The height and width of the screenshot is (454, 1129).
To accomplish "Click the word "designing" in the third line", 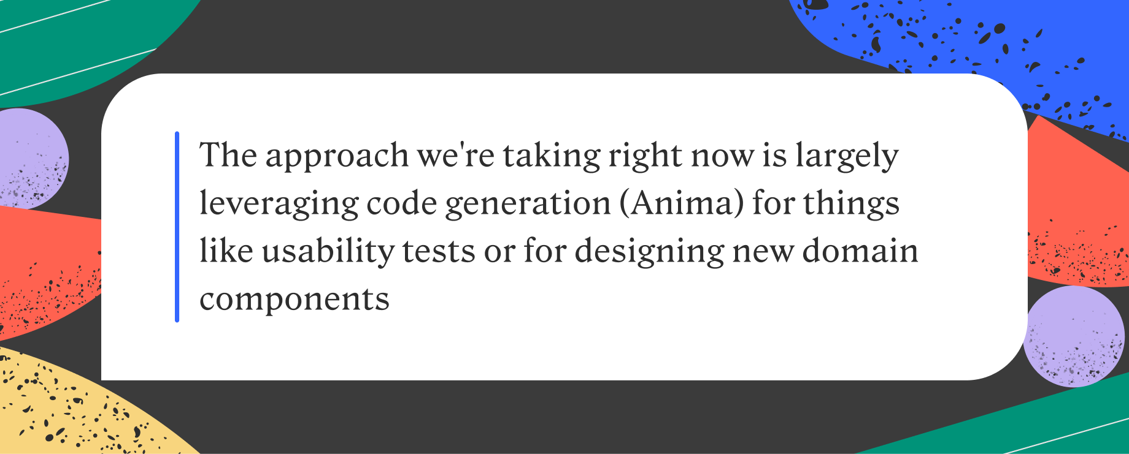I will point(650,251).
